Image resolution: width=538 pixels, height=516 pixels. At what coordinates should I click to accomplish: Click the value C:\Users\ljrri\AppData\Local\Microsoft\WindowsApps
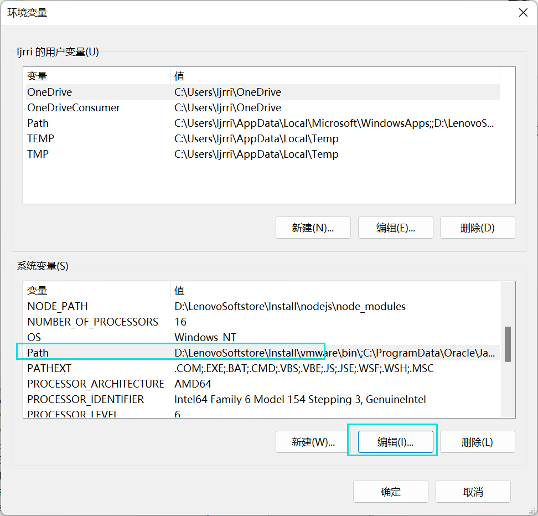pyautogui.click(x=334, y=123)
